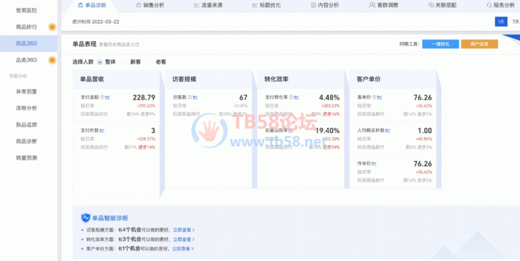The image size is (520, 261).
Task: Open 商品排行 in the sidebar
Action: tap(27, 27)
